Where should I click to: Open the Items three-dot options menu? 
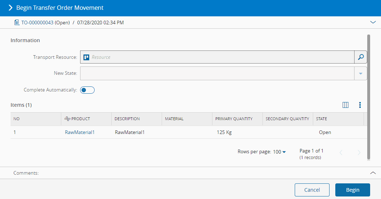pyautogui.click(x=360, y=105)
